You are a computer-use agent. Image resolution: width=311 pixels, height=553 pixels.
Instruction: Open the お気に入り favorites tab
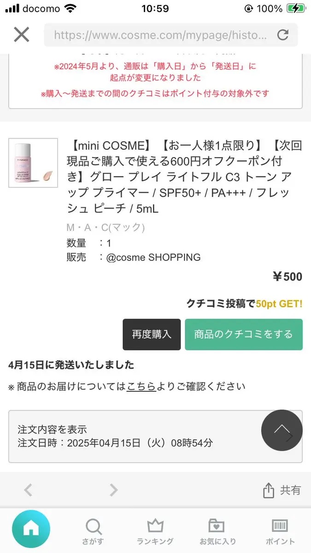217,531
